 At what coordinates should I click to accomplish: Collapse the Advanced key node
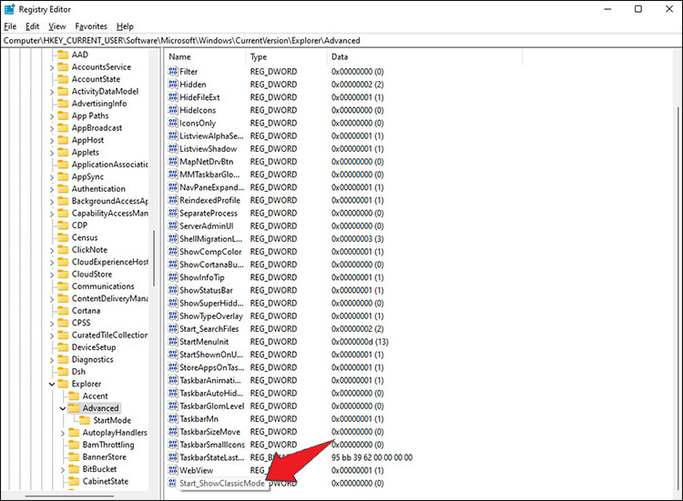[x=63, y=408]
